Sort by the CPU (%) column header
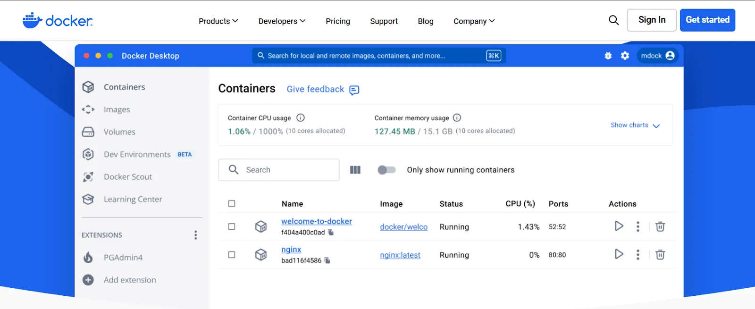The width and height of the screenshot is (755, 309). [x=520, y=204]
